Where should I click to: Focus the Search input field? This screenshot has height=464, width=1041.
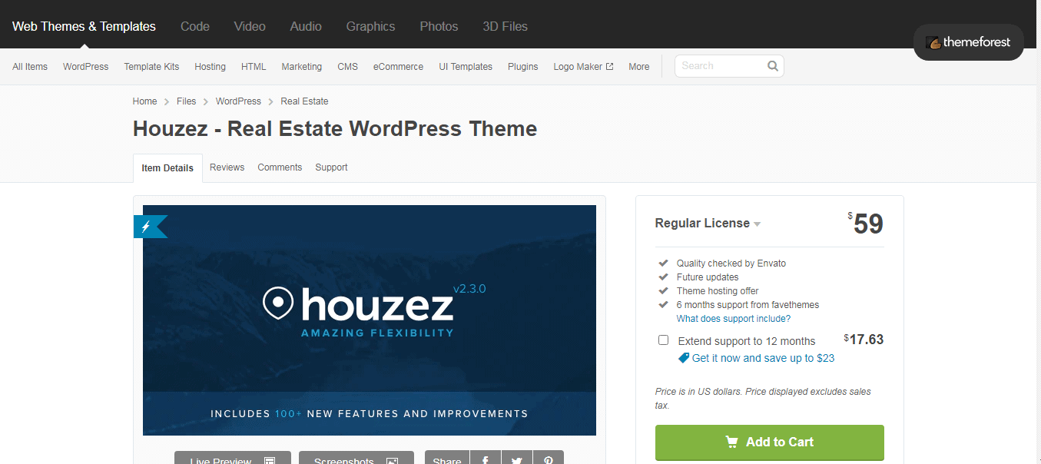pyautogui.click(x=720, y=66)
